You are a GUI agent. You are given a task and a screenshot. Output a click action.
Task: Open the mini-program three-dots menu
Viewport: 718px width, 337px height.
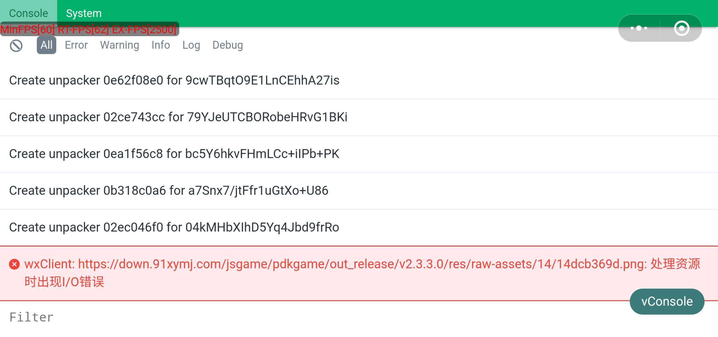tap(639, 28)
